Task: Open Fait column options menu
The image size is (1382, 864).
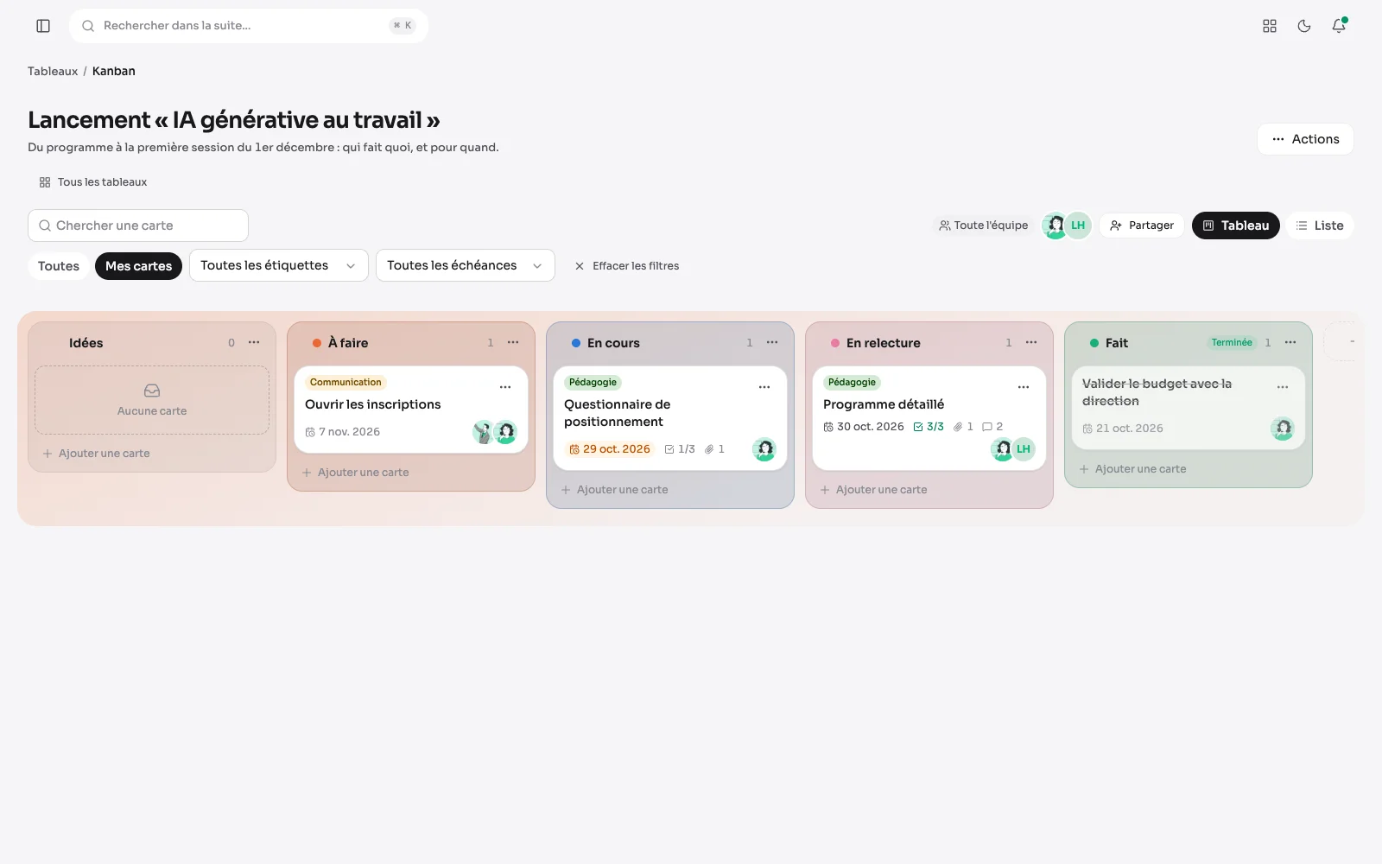Action: click(1290, 343)
